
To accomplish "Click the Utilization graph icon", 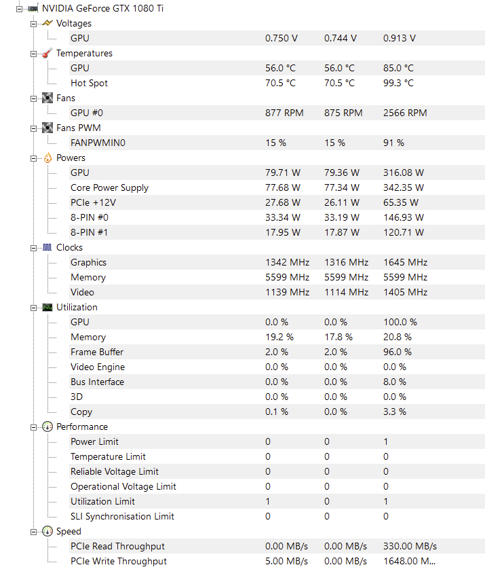I will point(47,308).
